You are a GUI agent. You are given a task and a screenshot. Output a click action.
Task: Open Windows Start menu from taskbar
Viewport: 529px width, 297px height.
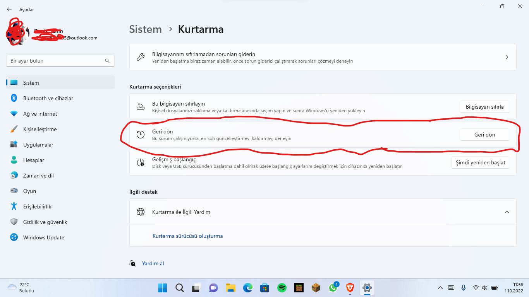[162, 288]
